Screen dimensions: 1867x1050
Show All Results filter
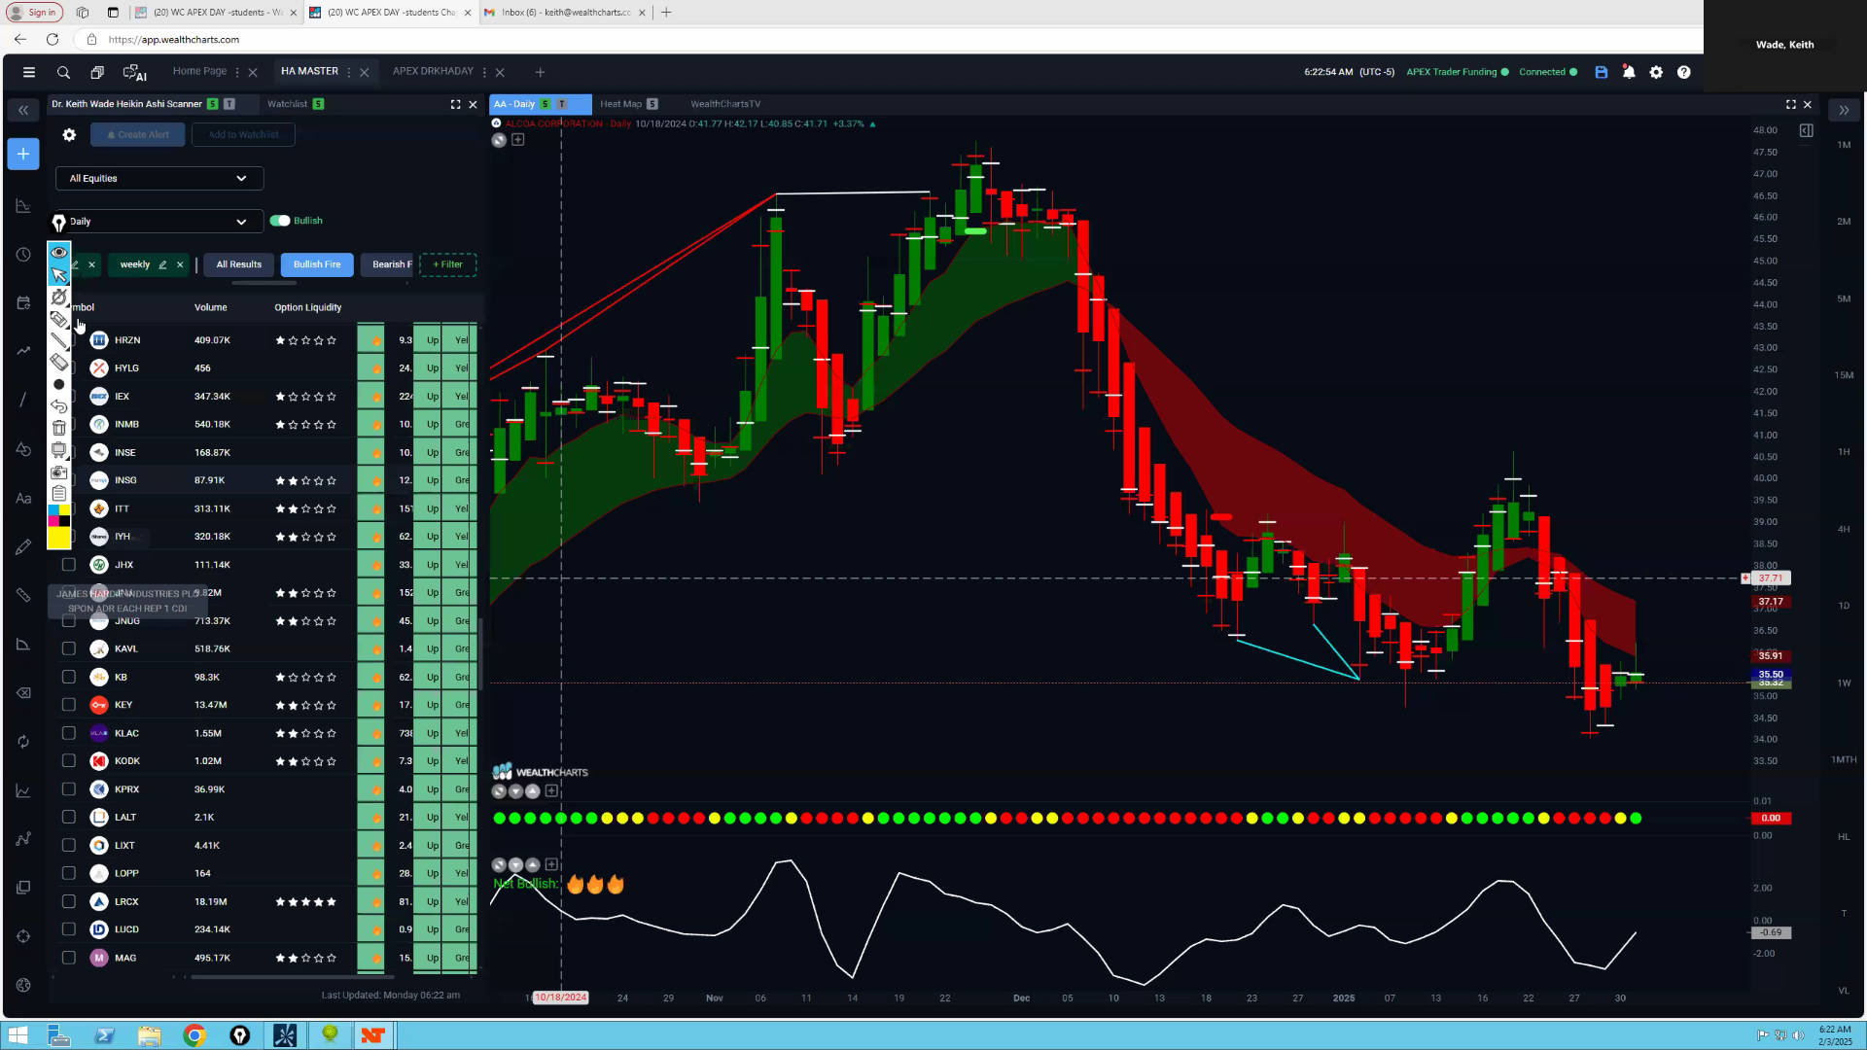click(x=238, y=264)
